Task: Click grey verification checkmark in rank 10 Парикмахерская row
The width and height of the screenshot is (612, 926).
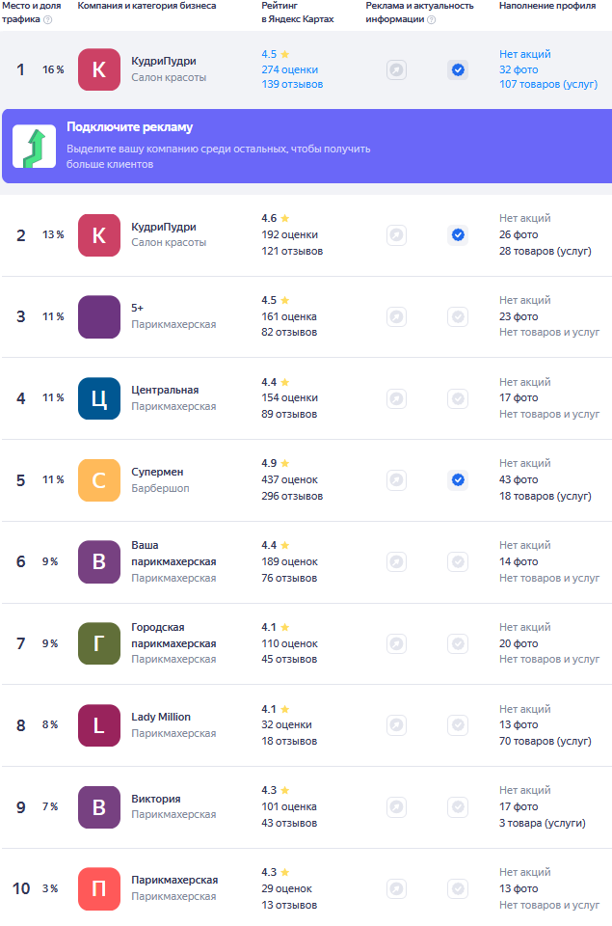Action: (458, 888)
